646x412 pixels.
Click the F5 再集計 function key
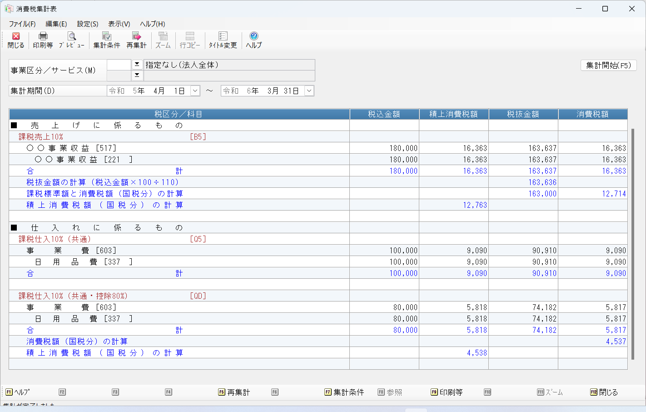[x=234, y=392]
